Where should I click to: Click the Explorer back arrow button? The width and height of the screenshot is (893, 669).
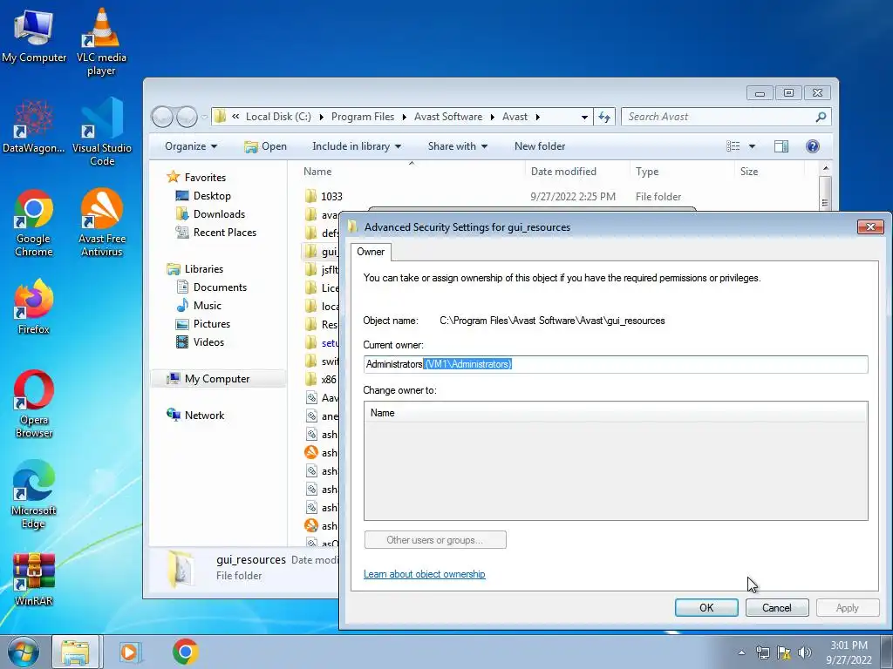[x=162, y=117]
